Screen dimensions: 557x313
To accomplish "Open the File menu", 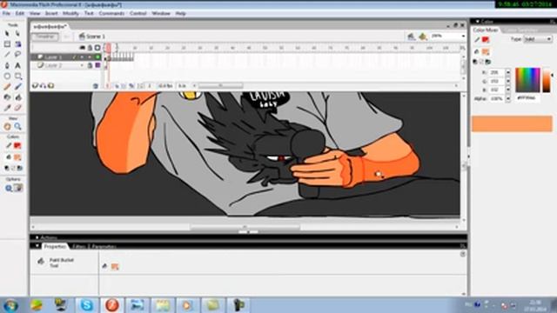I will [6, 14].
